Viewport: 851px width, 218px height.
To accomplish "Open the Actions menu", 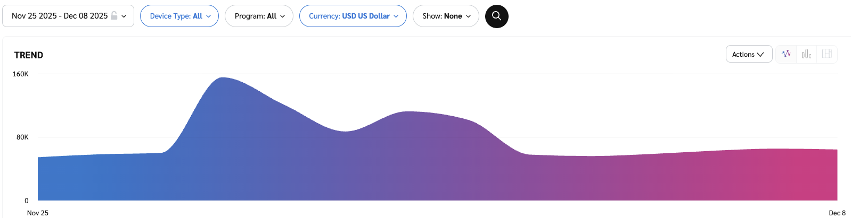I will click(748, 54).
